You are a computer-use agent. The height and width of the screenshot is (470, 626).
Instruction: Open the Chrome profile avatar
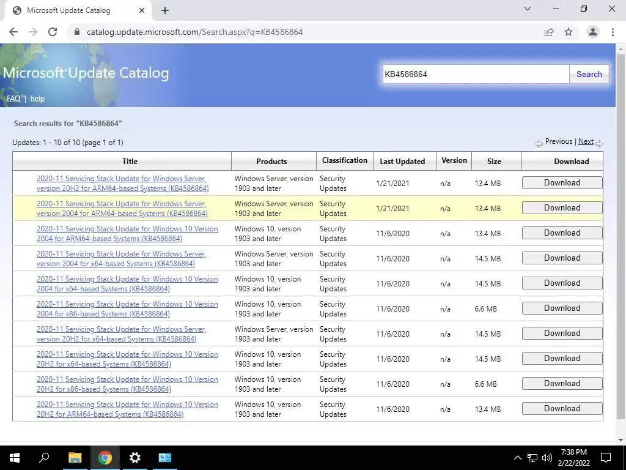pyautogui.click(x=593, y=32)
